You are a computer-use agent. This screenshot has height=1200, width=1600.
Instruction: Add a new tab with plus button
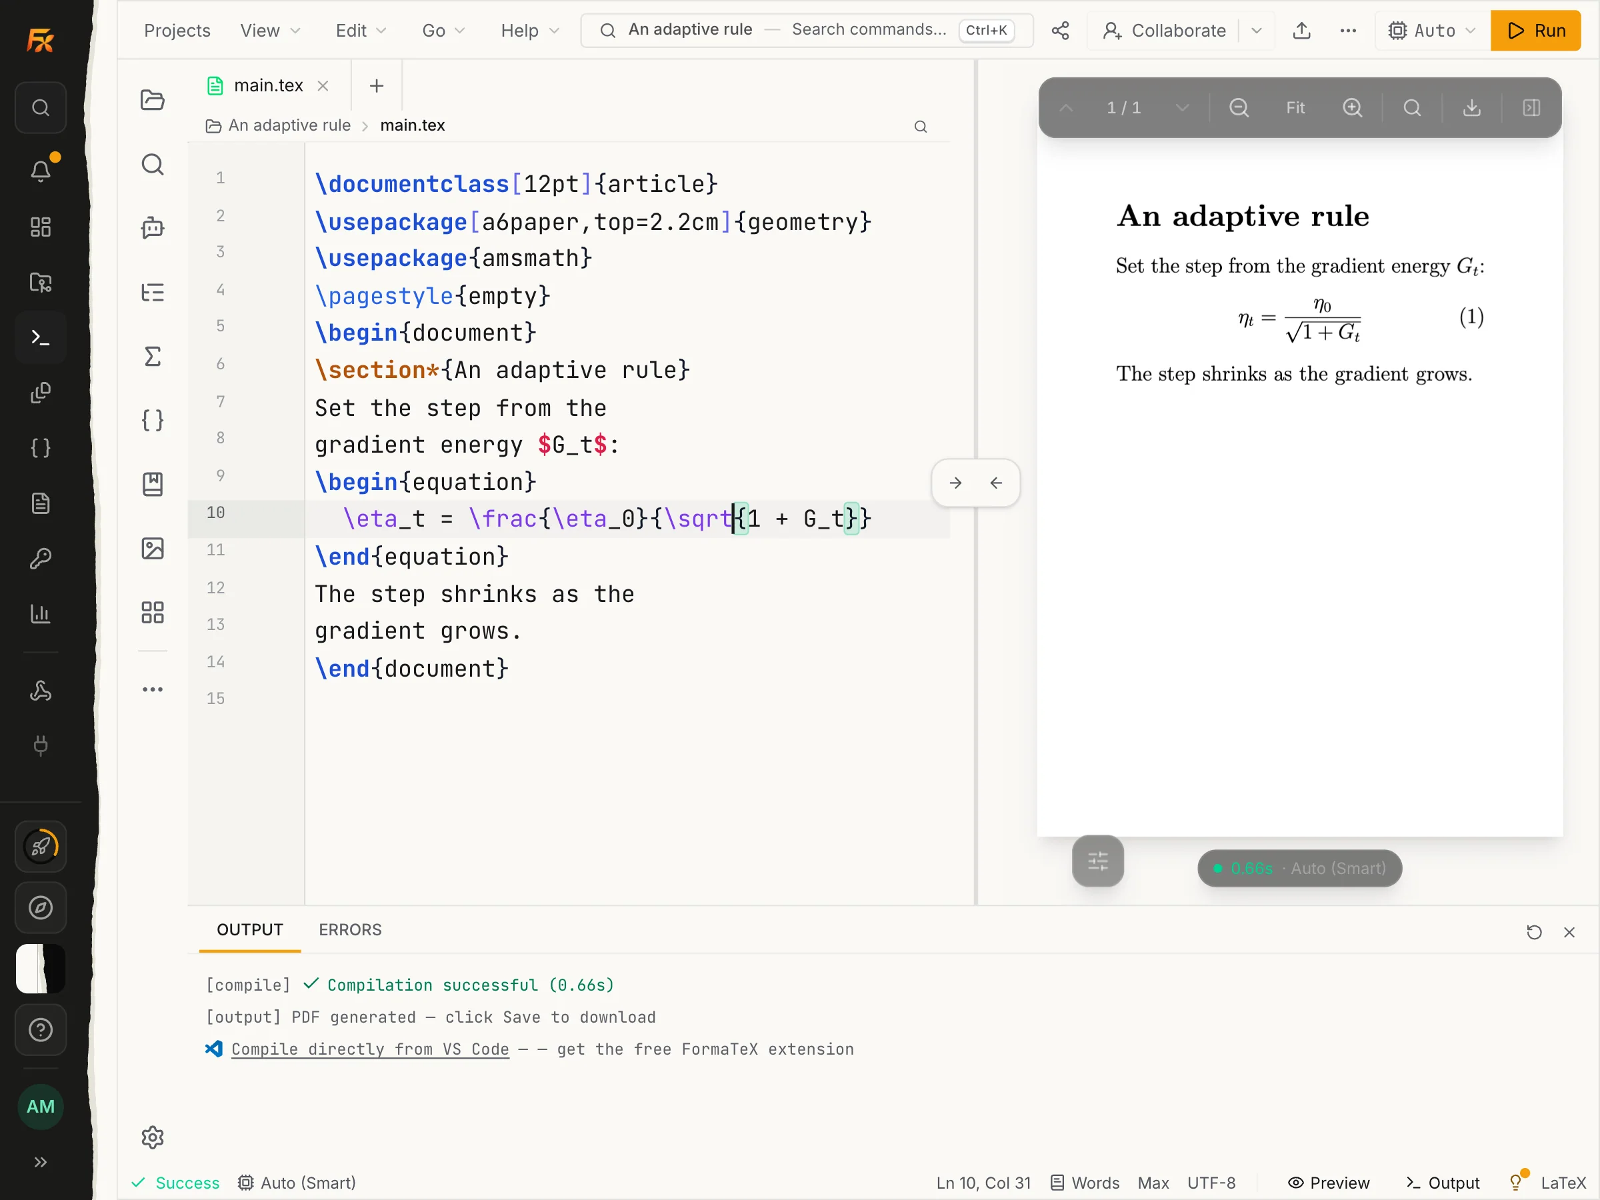[x=376, y=85]
